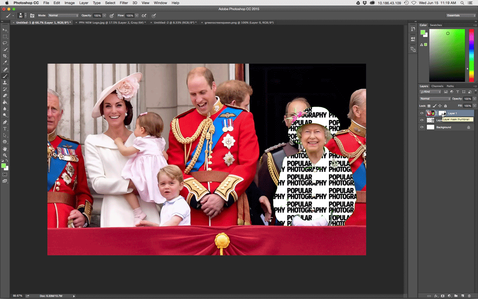Toggle lock image pixels
The height and width of the screenshot is (299, 478).
pyautogui.click(x=435, y=106)
